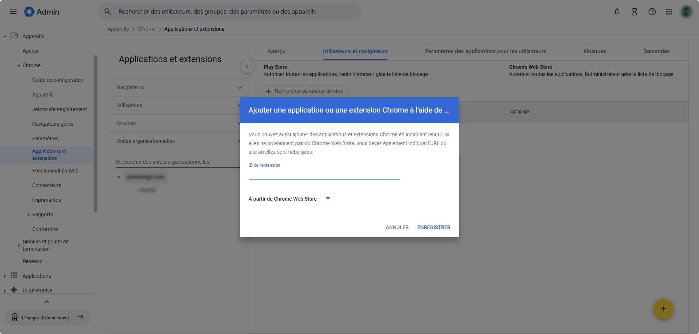The image size is (699, 334).
Task: Open the Google apps grid
Action: tap(669, 12)
